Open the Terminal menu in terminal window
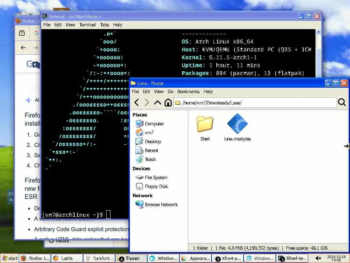Viewport: 350px width, 263px height. coord(87,25)
